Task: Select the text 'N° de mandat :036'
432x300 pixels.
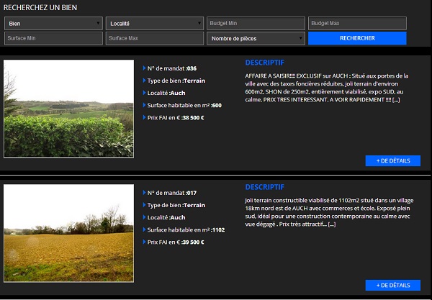Action: [x=172, y=68]
